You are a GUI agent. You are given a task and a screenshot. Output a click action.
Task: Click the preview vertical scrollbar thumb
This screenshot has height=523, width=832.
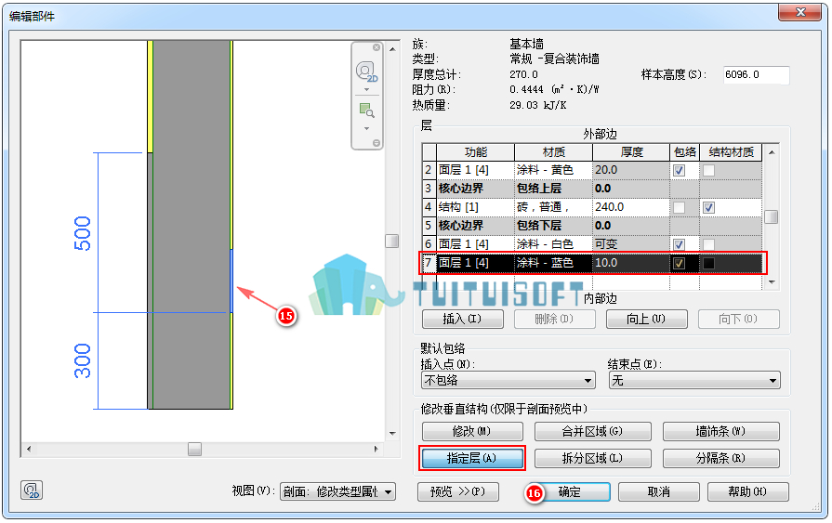392,241
